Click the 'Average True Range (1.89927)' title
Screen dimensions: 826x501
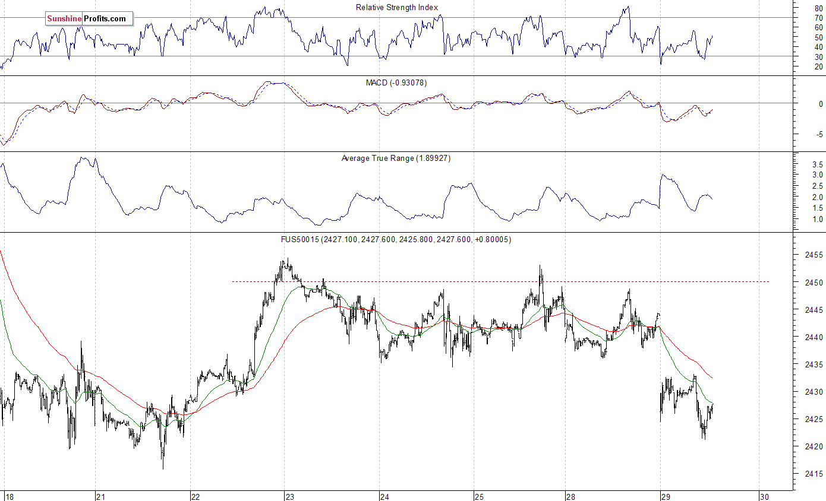point(396,158)
